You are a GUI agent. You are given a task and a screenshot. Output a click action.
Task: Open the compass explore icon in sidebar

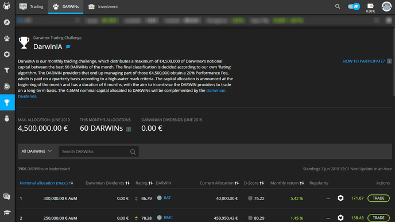pyautogui.click(x=7, y=22)
